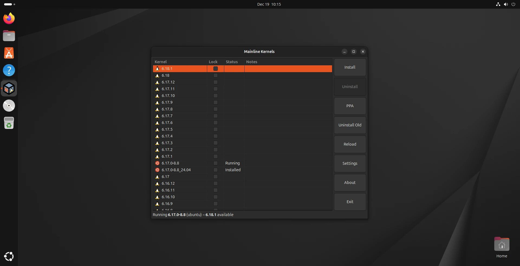This screenshot has width=520, height=266.
Task: Check the lock box for running 6.17.0-8.8
Action: 216,163
